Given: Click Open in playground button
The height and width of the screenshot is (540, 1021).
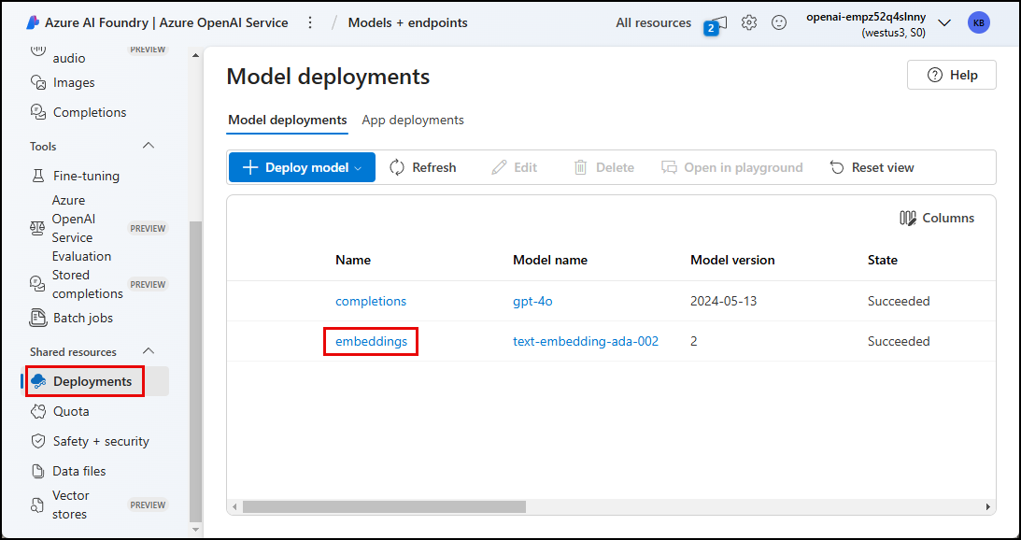Looking at the screenshot, I should pos(732,167).
